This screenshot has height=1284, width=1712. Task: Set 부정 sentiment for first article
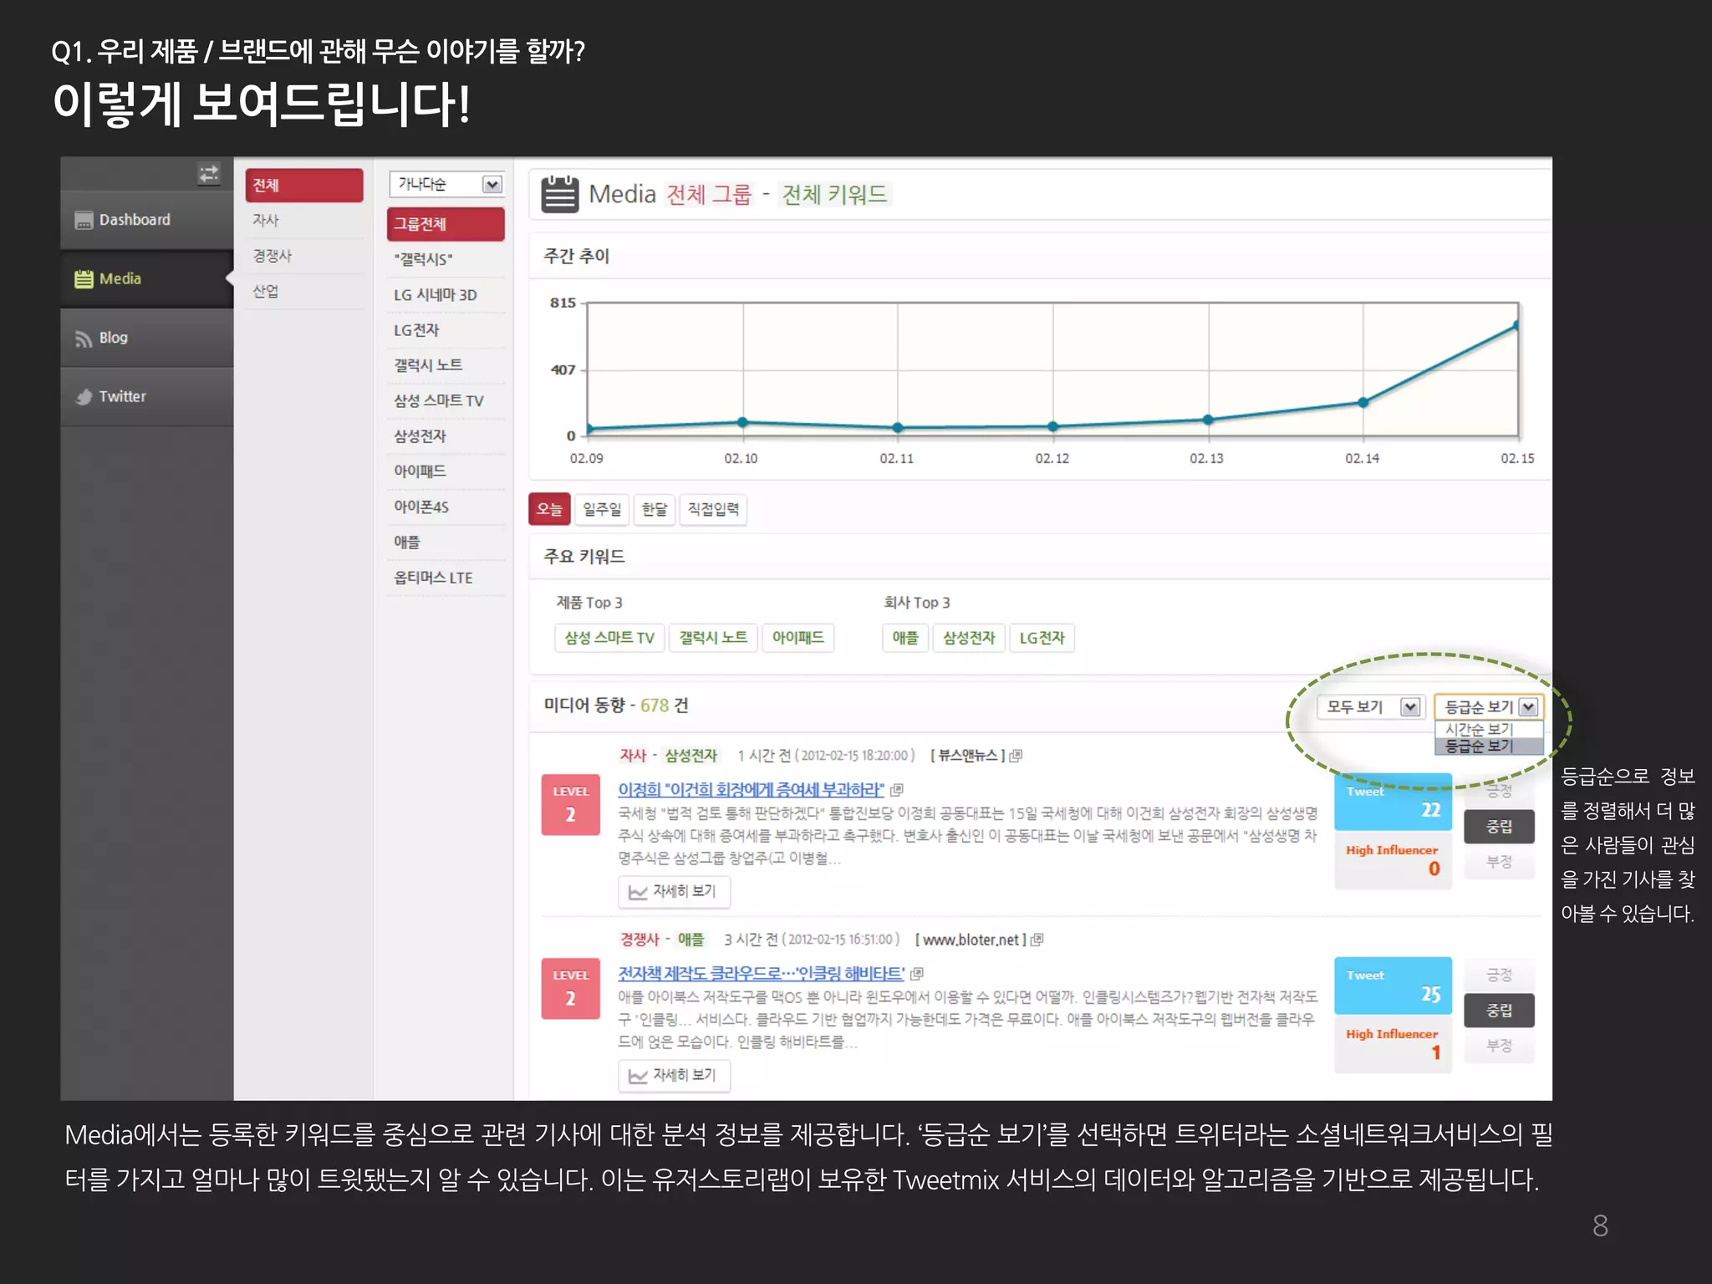[1499, 862]
